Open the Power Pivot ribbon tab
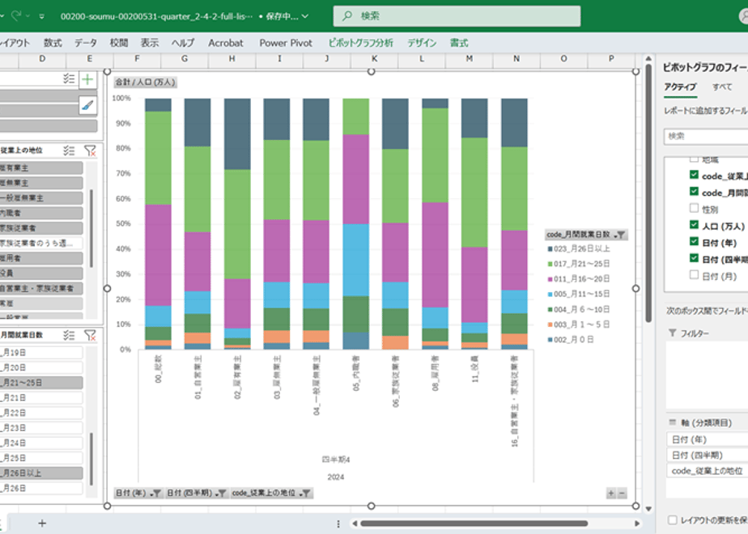Screen dimensions: 748x534 point(286,43)
